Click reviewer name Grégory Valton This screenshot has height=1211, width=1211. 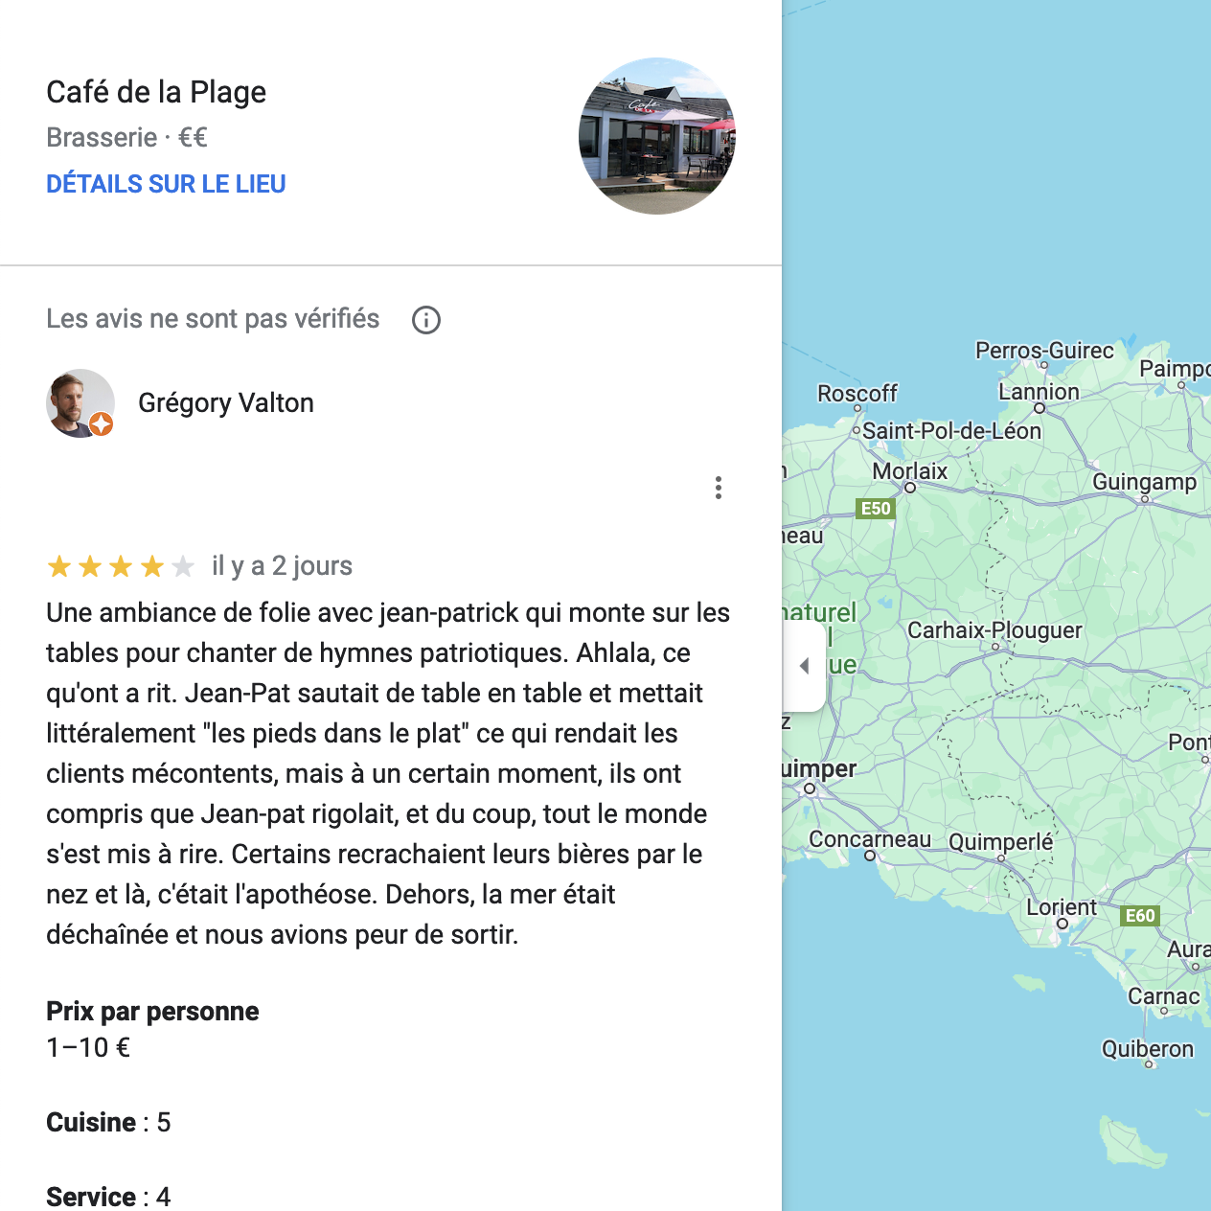tap(226, 402)
